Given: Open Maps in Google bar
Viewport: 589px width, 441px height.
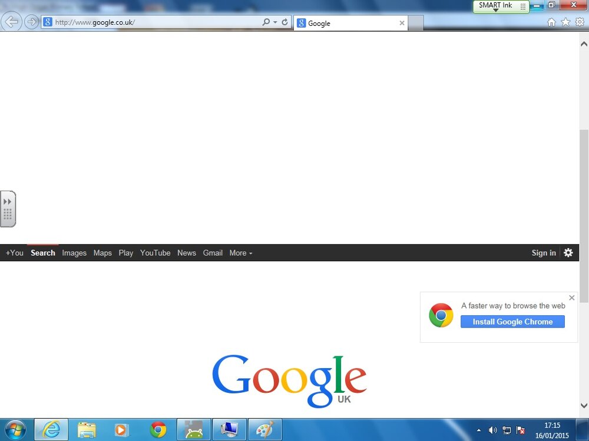Looking at the screenshot, I should [x=102, y=253].
